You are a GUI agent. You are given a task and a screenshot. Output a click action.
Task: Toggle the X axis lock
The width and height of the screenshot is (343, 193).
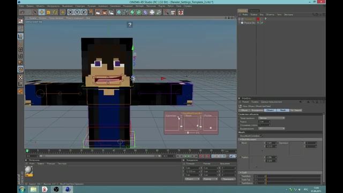coord(70,12)
